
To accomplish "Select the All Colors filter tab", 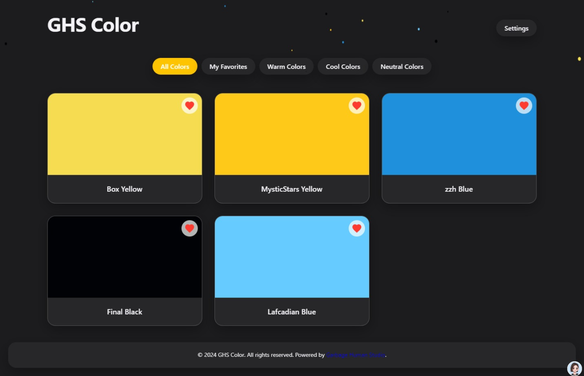I will point(175,67).
